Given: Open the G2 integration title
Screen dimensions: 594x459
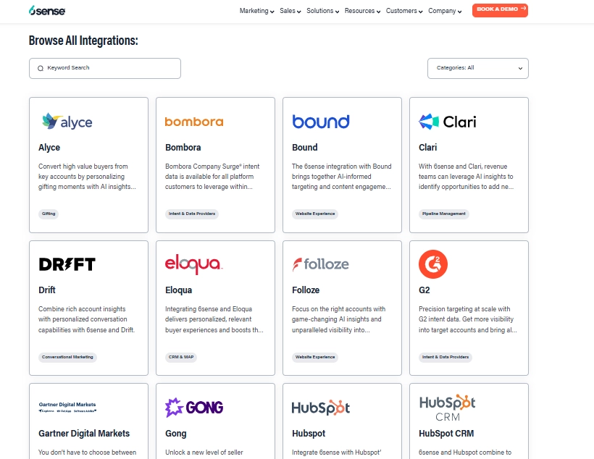Looking at the screenshot, I should 424,290.
